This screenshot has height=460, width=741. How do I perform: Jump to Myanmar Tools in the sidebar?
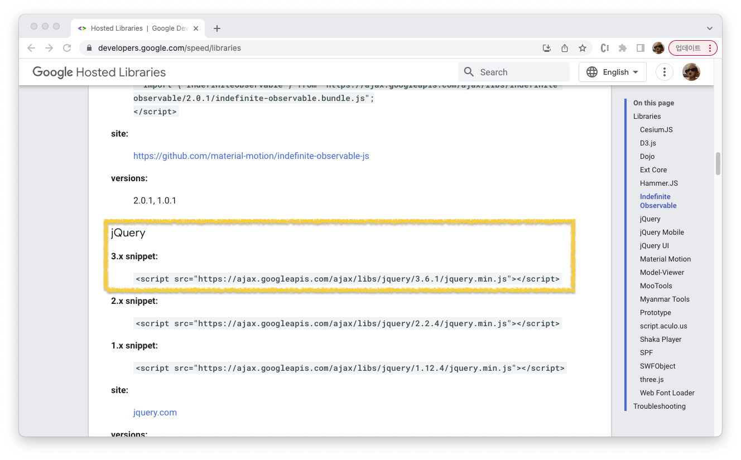tap(665, 299)
